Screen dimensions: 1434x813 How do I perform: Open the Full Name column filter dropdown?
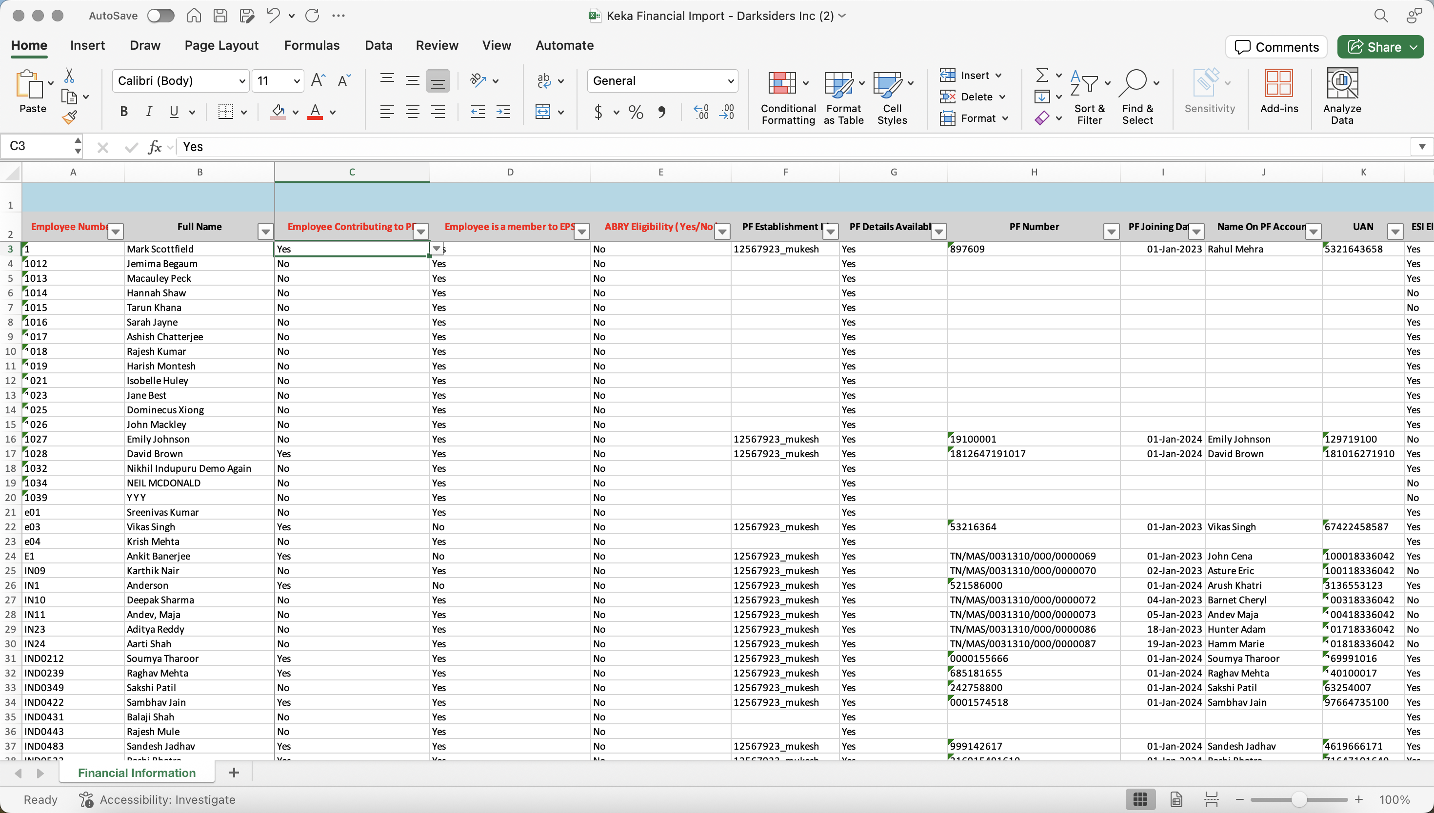(265, 231)
